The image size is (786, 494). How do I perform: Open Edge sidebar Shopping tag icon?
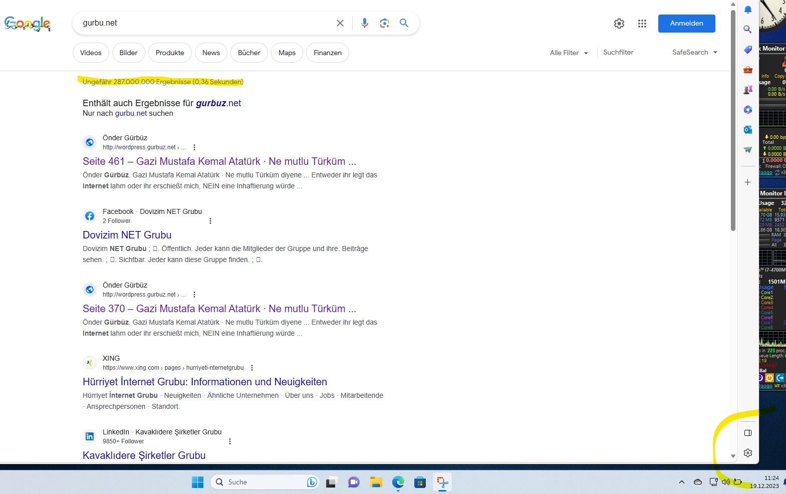point(748,50)
